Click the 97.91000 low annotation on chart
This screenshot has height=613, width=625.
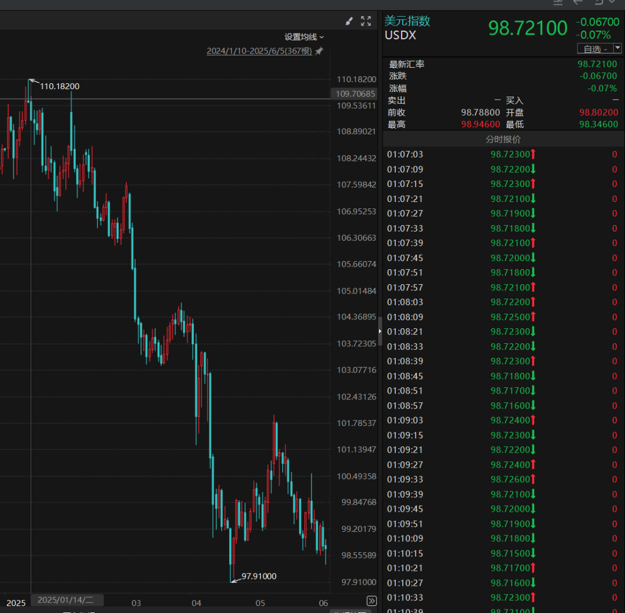point(259,576)
